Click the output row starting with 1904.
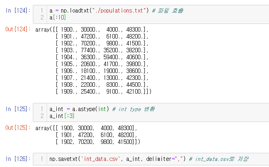Viewport: 269px width, 167px height. click(102, 57)
